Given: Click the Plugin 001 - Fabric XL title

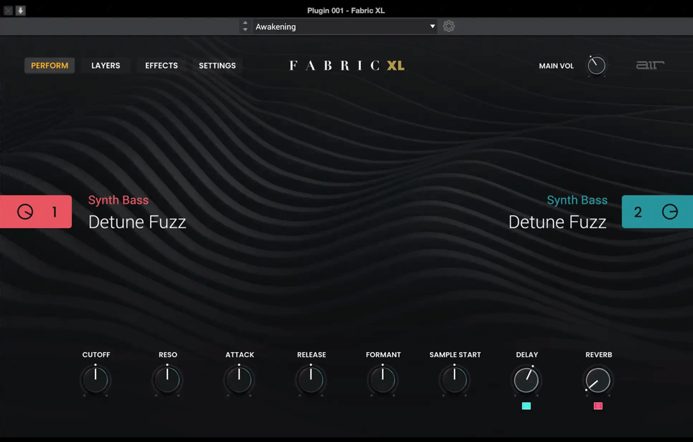Looking at the screenshot, I should (x=346, y=10).
